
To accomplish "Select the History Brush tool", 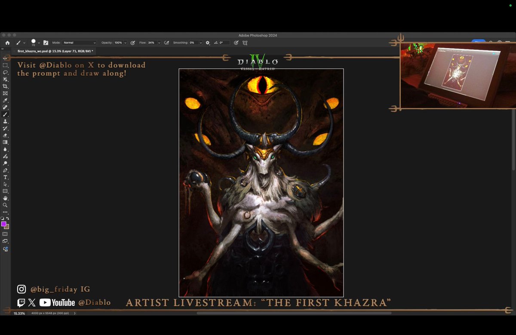I will coord(5,128).
